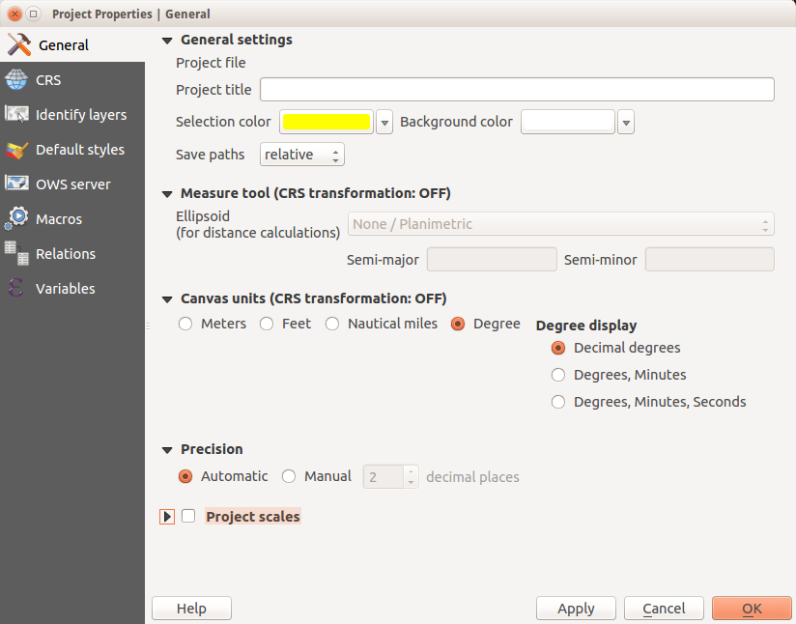Open the CRS globe icon
Image resolution: width=796 pixels, height=624 pixels.
(16, 80)
